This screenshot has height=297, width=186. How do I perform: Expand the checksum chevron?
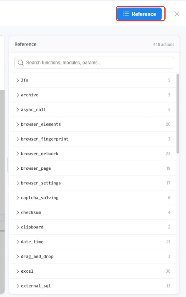tap(18, 212)
